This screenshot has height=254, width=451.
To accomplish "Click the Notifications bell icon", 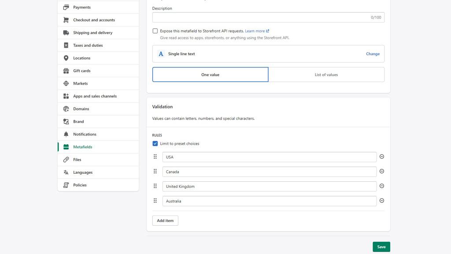I will tap(66, 134).
